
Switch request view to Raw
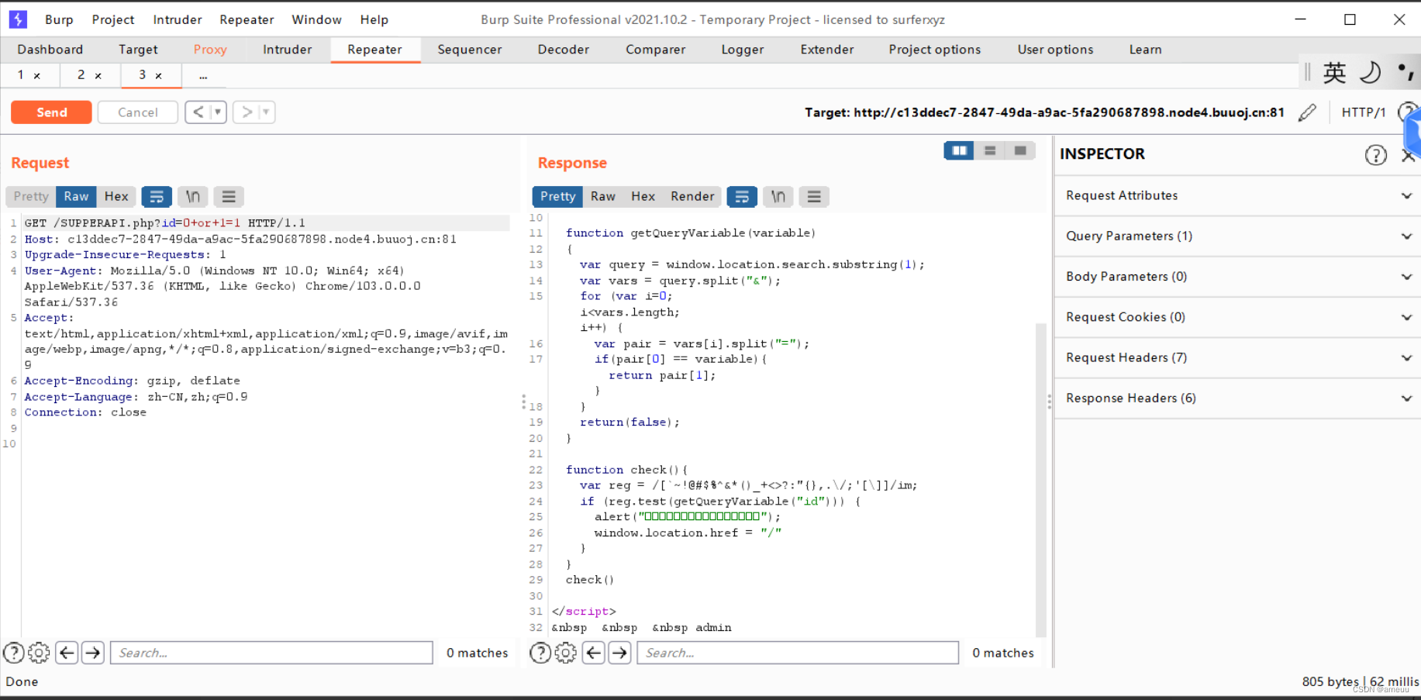click(x=76, y=197)
